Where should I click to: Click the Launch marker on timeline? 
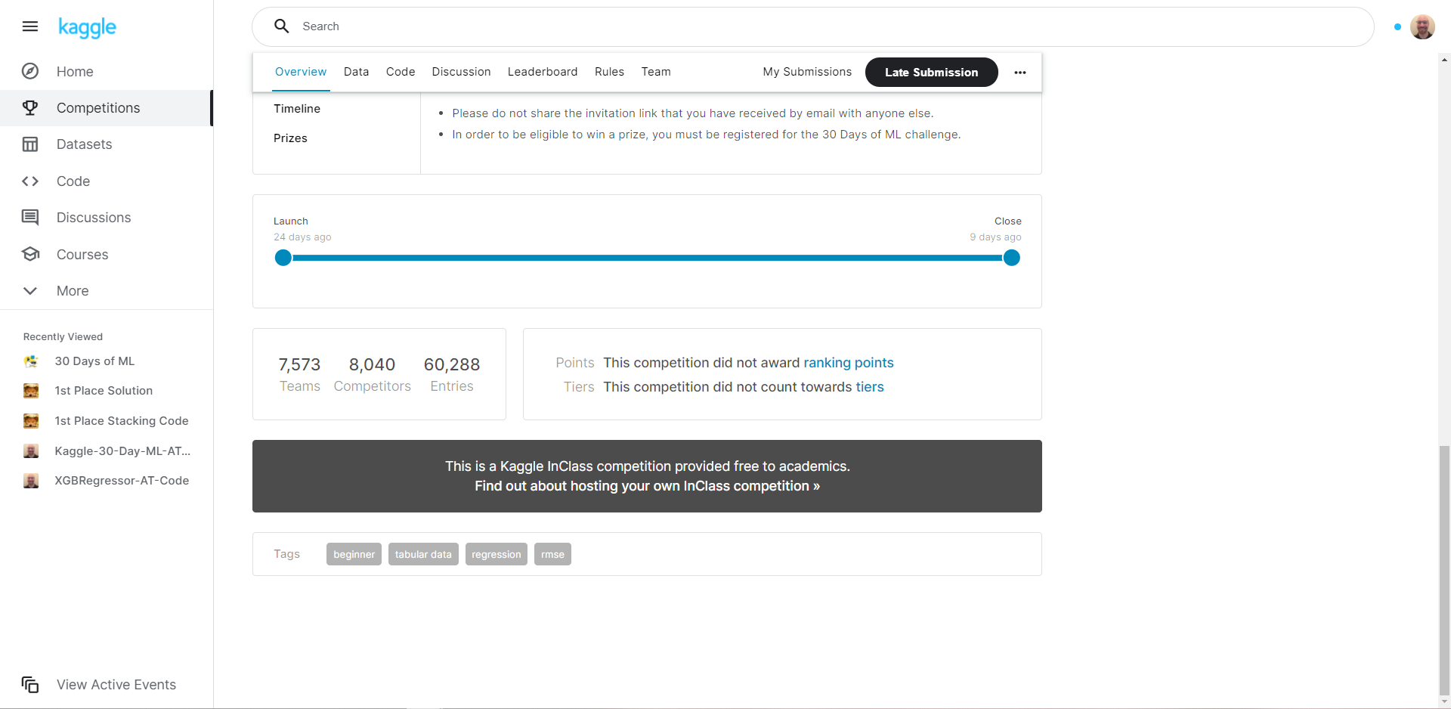283,259
